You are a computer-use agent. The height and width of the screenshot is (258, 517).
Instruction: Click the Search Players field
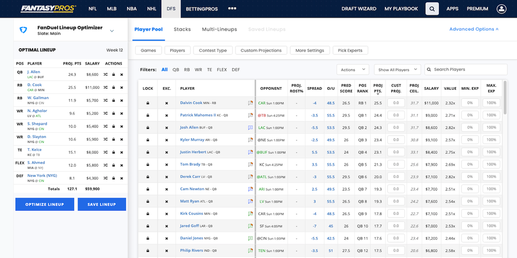465,69
